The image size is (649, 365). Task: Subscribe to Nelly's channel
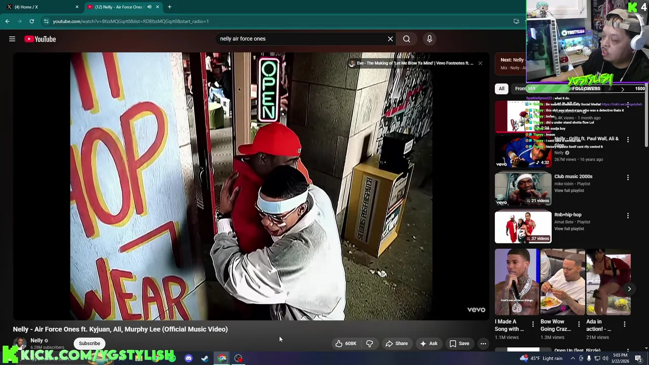(89, 343)
